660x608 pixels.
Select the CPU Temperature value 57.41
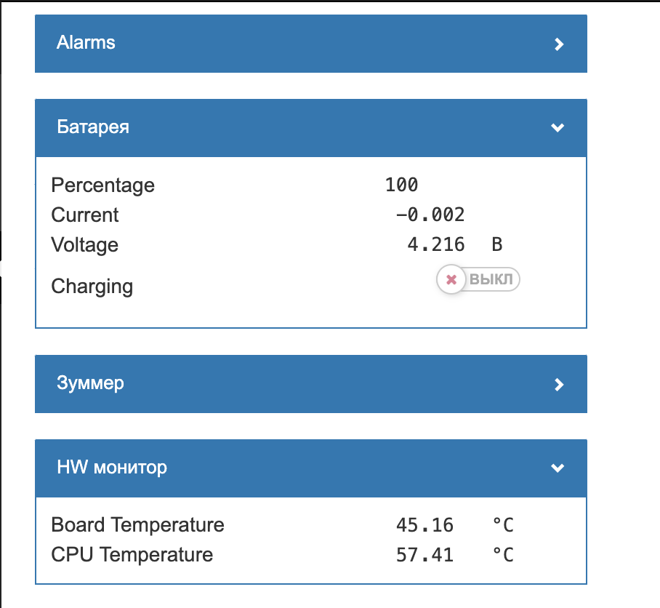[424, 556]
